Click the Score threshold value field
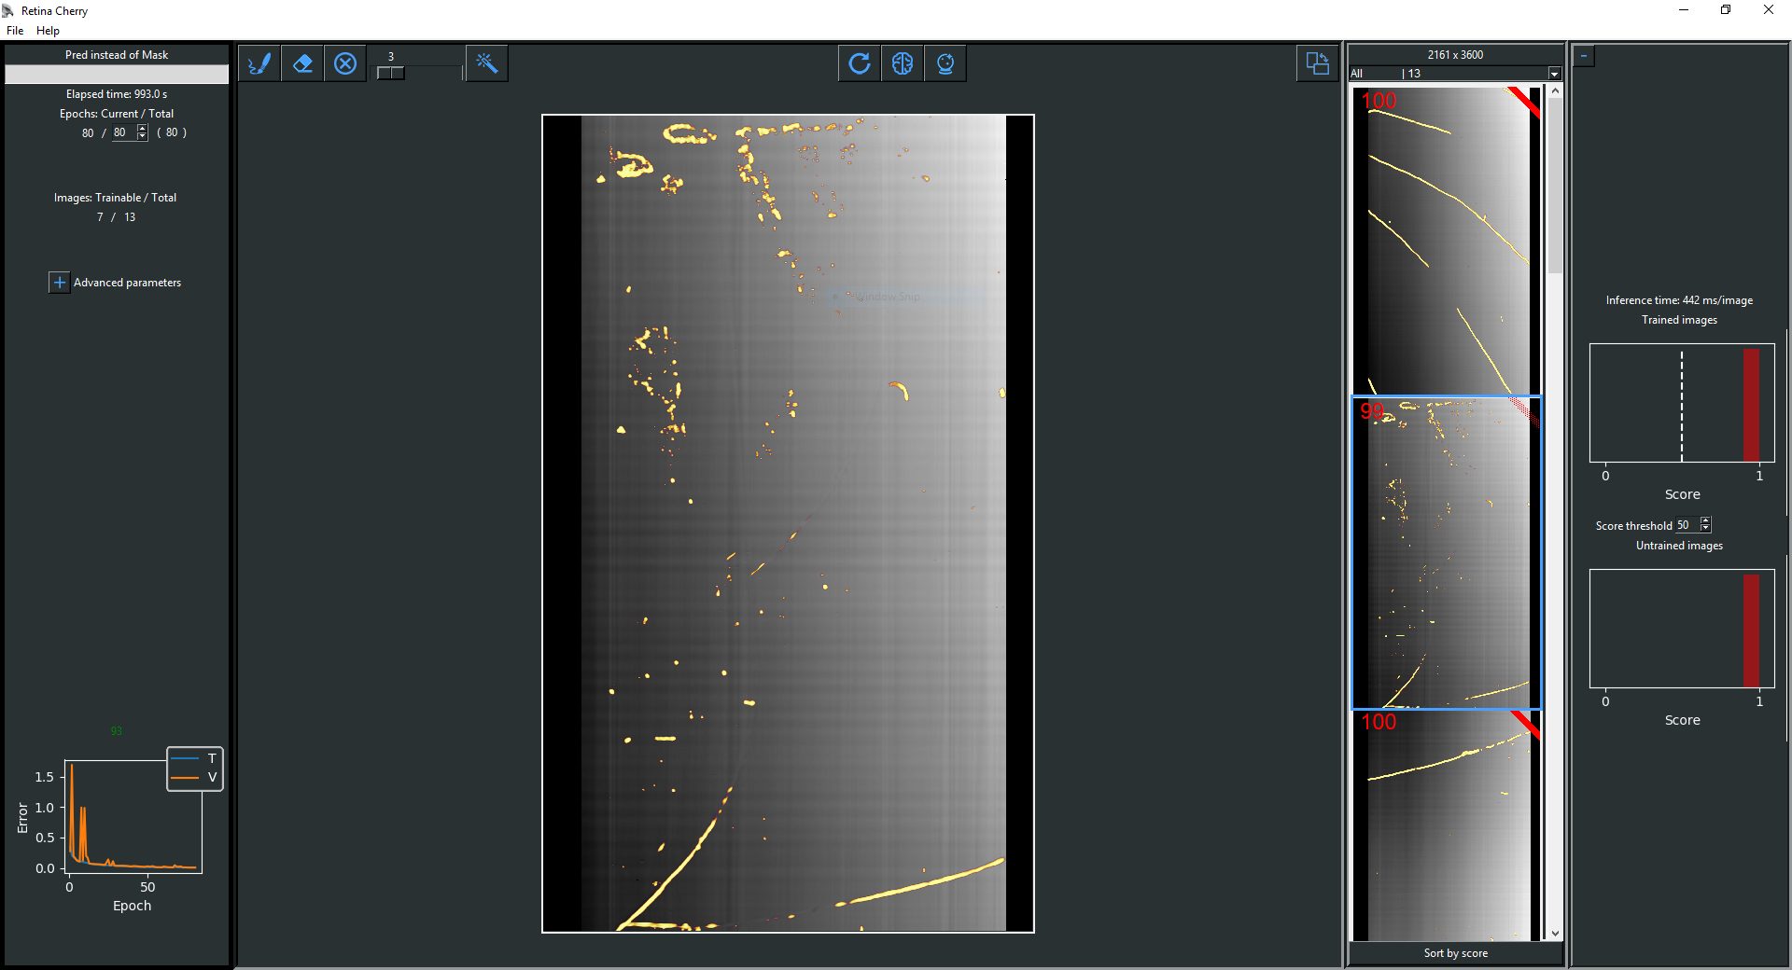The width and height of the screenshot is (1792, 970). click(1685, 525)
